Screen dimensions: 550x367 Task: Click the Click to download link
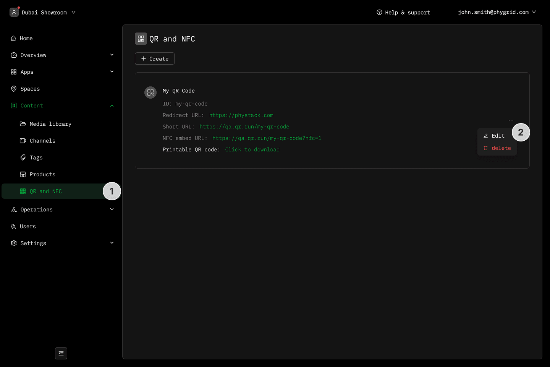[x=252, y=149]
